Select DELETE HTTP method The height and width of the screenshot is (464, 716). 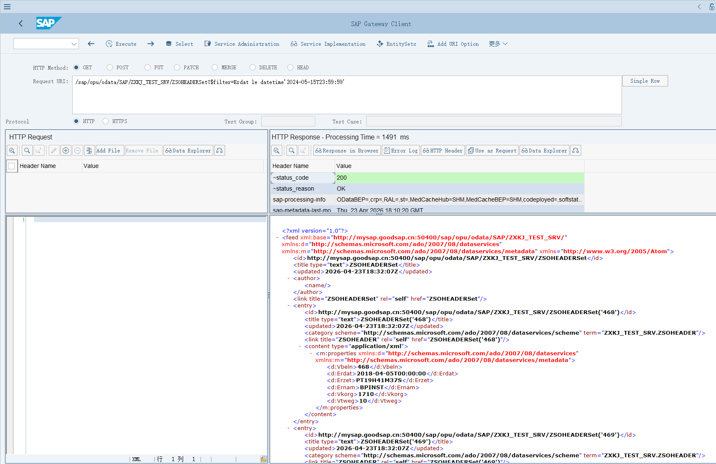tap(252, 67)
